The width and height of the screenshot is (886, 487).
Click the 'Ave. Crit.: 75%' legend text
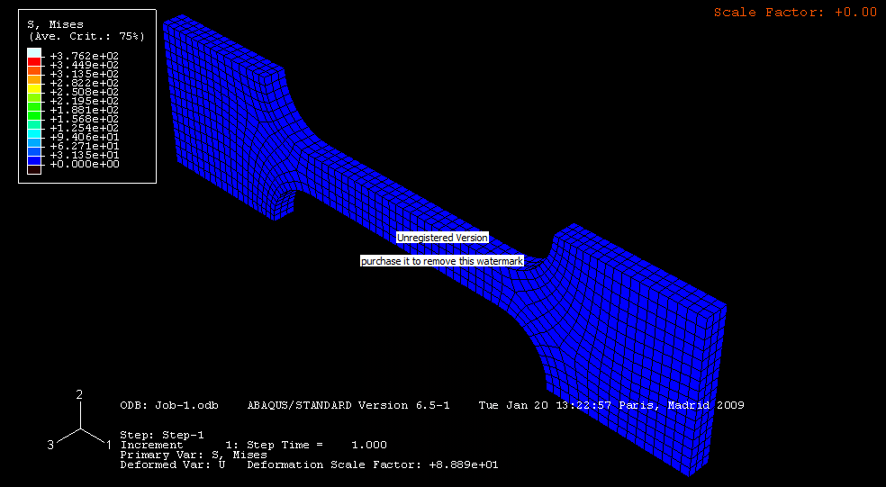[86, 36]
